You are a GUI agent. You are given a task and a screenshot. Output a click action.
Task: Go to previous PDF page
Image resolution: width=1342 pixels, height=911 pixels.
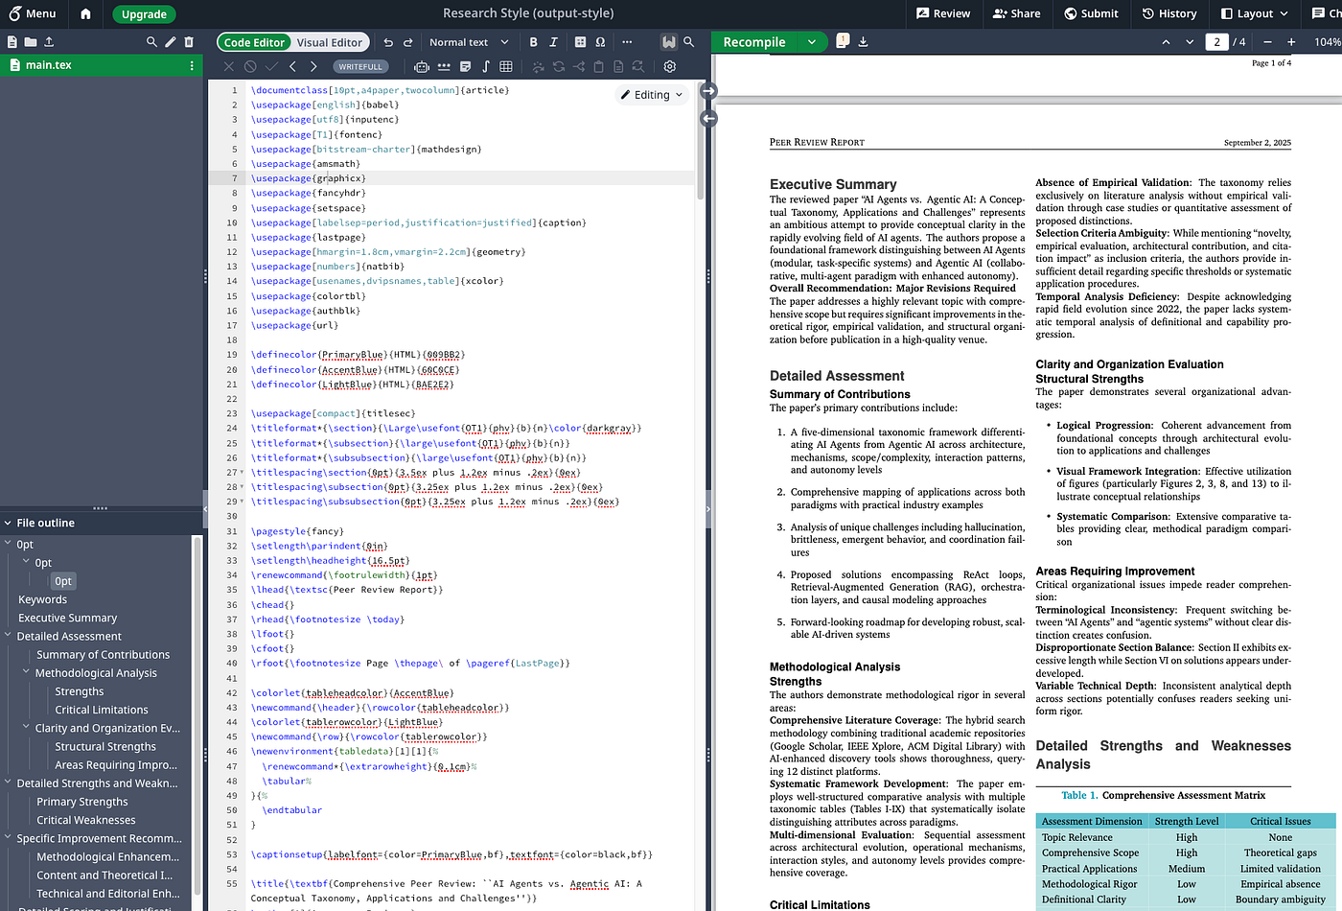(1166, 42)
